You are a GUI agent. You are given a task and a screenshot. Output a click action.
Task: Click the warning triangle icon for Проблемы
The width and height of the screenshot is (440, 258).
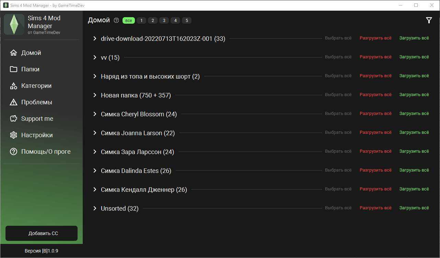[14, 102]
